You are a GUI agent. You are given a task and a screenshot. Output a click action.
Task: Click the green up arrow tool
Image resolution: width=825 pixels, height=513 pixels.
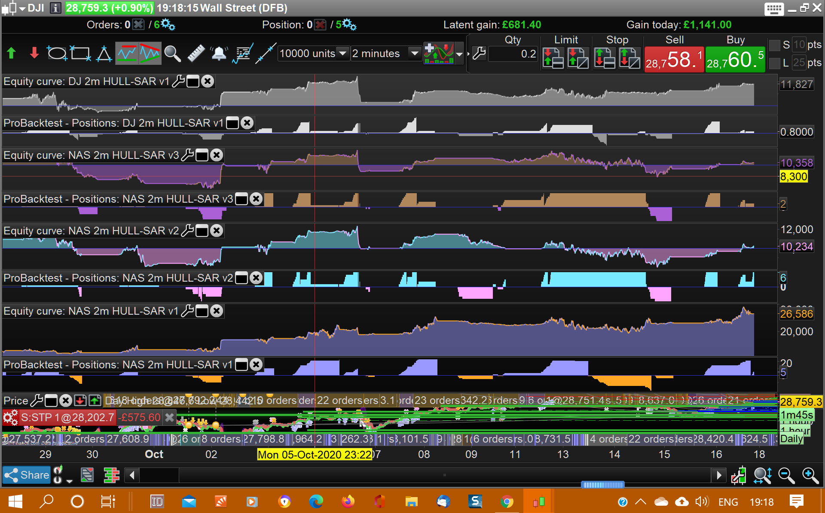[x=12, y=54]
